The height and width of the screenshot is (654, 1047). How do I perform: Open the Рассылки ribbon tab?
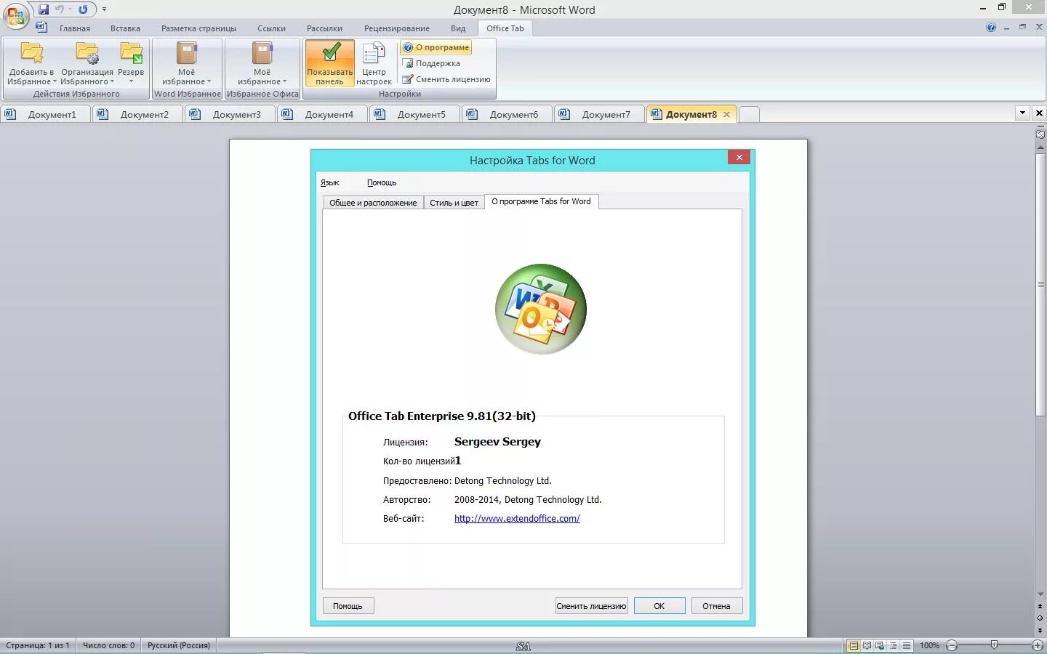324,28
